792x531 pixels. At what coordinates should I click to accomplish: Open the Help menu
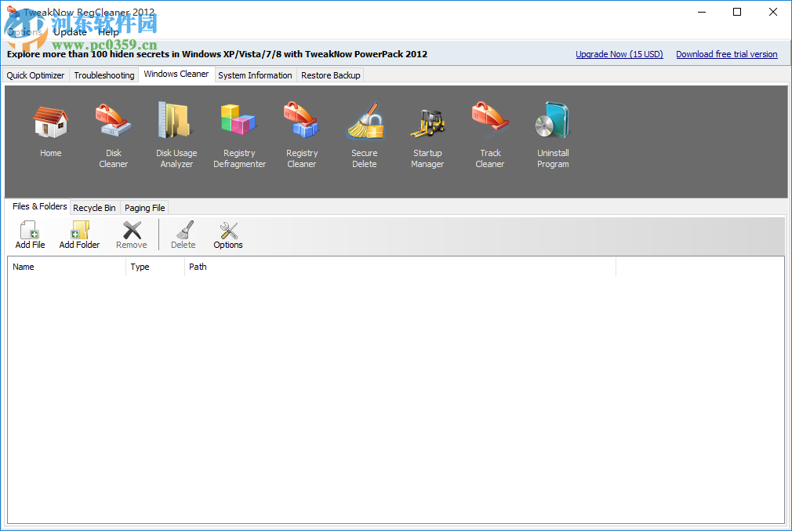107,31
